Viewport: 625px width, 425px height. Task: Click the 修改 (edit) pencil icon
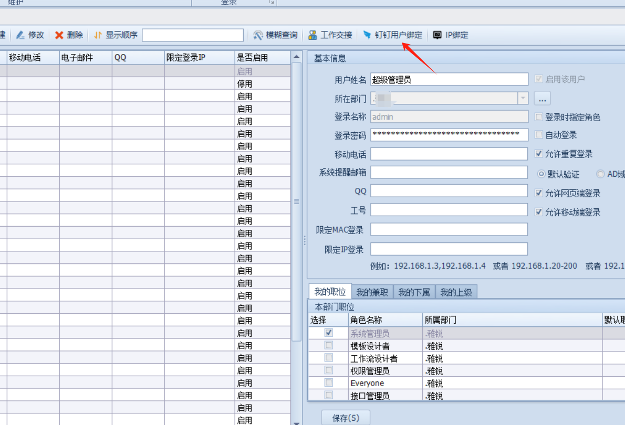20,35
